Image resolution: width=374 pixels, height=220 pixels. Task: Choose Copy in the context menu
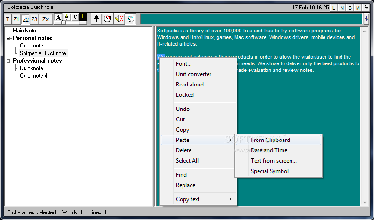(x=199, y=130)
